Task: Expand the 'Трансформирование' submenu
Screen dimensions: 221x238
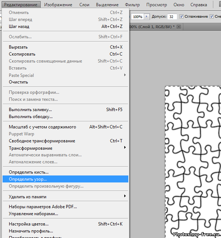Action: (31, 148)
